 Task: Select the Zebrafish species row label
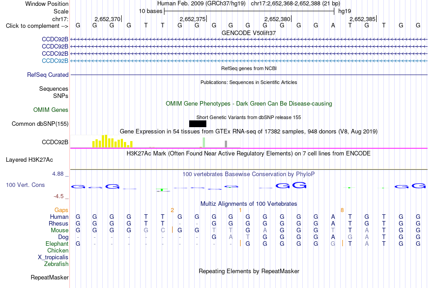click(x=56, y=264)
